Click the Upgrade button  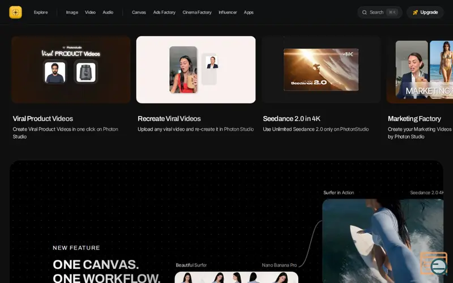pos(425,12)
